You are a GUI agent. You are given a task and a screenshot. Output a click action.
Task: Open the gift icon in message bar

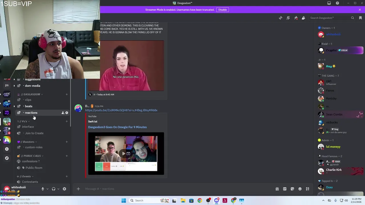[x=277, y=189]
